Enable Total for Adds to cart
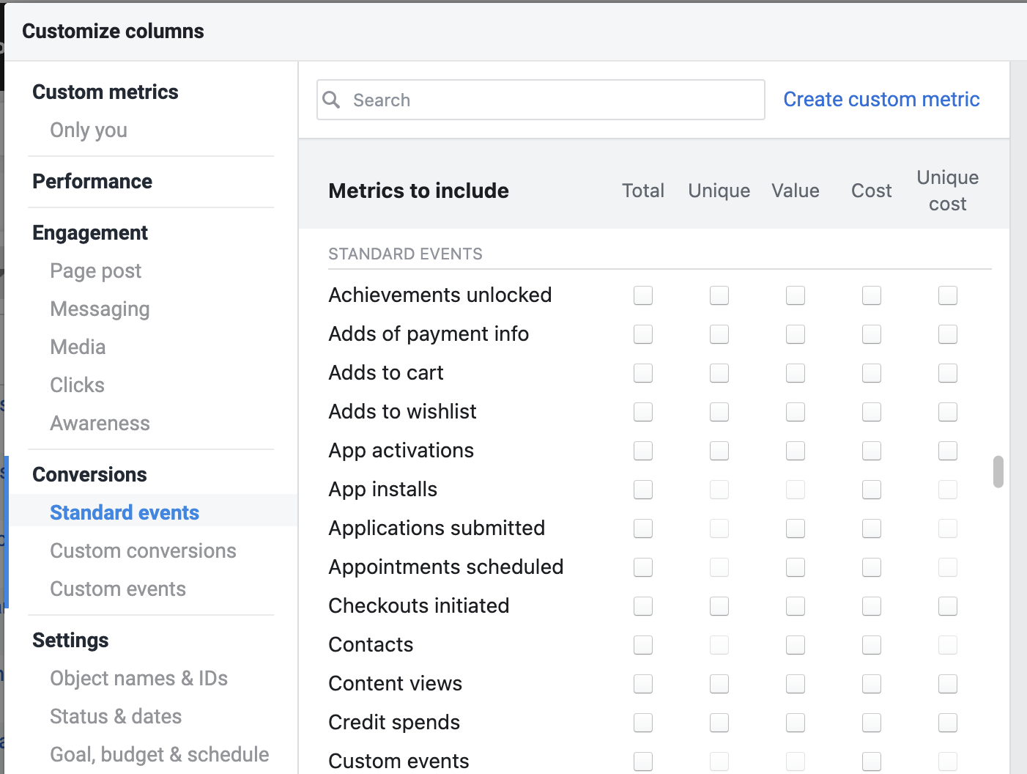This screenshot has height=774, width=1027. click(643, 373)
